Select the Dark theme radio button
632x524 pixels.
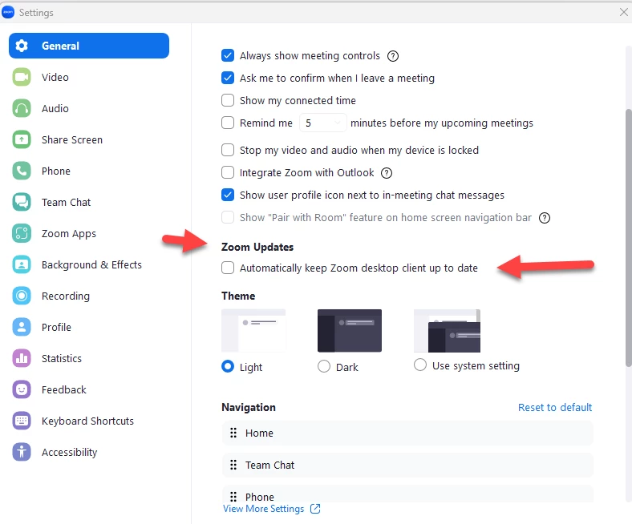324,366
